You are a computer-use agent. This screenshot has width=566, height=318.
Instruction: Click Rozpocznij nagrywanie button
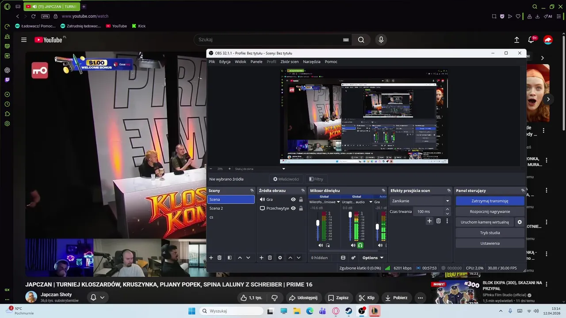coord(490,212)
